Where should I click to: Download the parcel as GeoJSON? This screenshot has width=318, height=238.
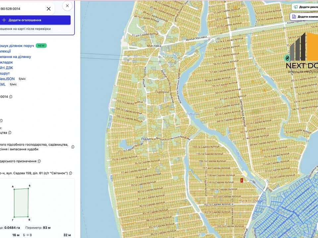click(x=7, y=79)
